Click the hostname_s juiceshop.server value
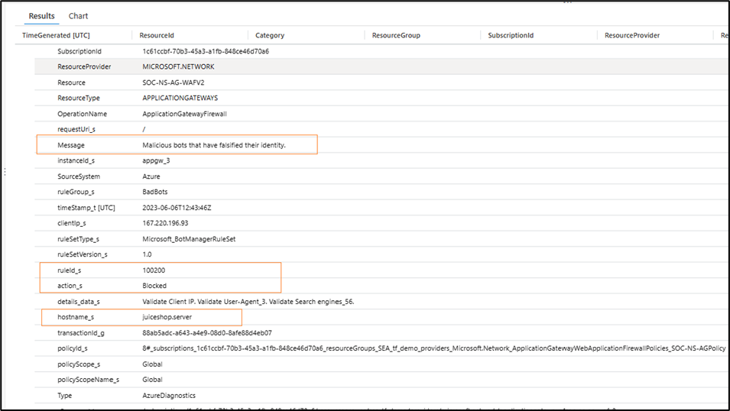The image size is (730, 411). coord(167,317)
